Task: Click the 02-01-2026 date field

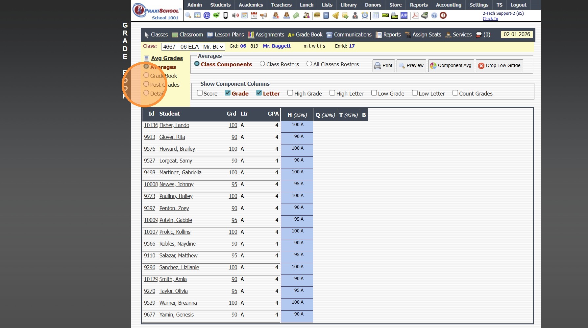Action: (517, 34)
